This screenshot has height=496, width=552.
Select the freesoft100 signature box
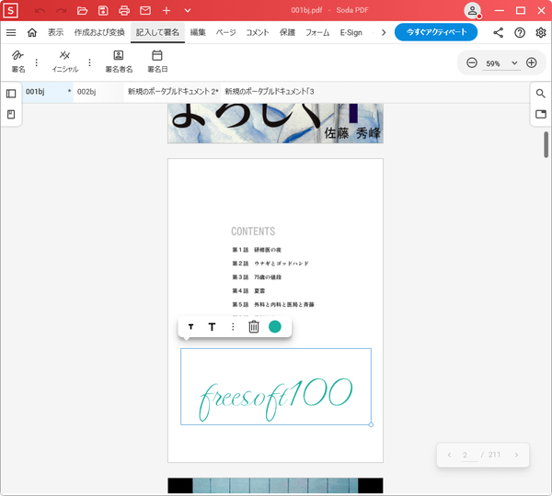(x=276, y=387)
